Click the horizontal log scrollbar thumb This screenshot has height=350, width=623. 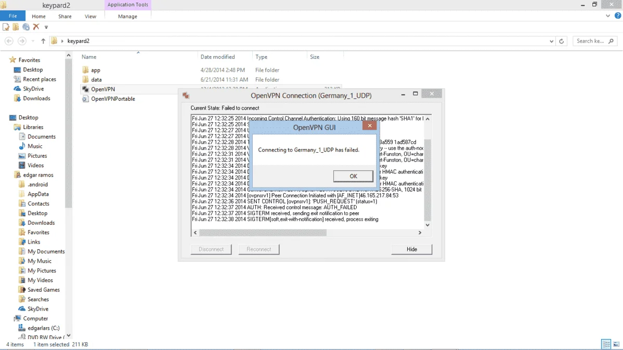pyautogui.click(x=263, y=233)
